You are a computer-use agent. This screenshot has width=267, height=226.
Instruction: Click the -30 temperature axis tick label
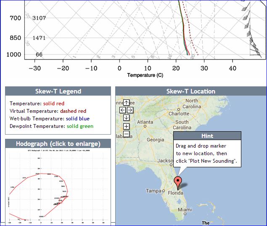(x=35, y=68)
